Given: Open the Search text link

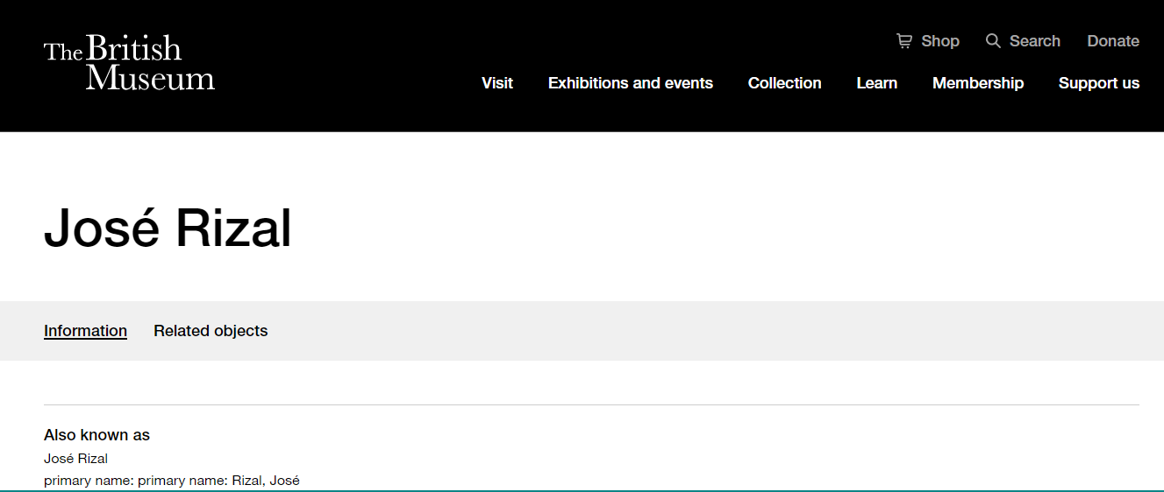Looking at the screenshot, I should (x=1035, y=41).
